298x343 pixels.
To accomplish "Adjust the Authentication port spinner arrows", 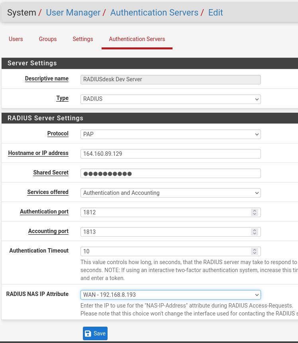I will [255, 212].
